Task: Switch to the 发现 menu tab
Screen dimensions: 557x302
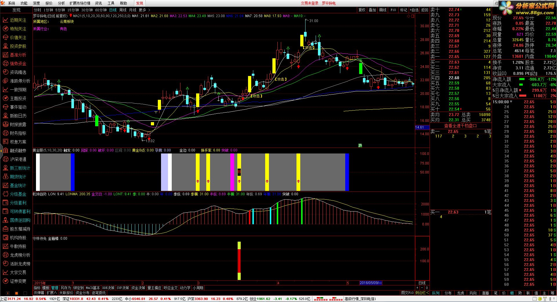Action: [x=140, y=3]
